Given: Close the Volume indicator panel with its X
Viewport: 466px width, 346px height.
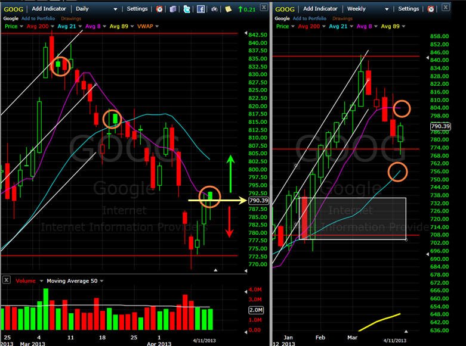Looking at the screenshot, I should point(6,280).
